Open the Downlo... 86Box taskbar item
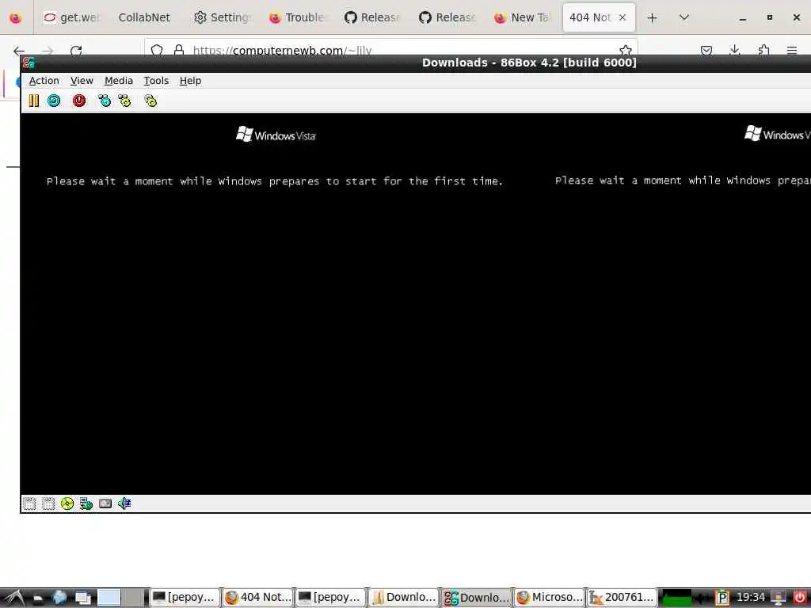The image size is (811, 608). pyautogui.click(x=476, y=598)
